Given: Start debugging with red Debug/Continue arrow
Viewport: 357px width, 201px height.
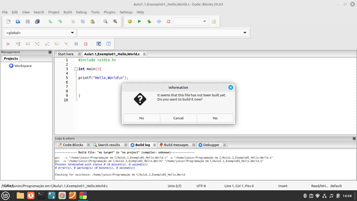Looking at the screenshot, I should pyautogui.click(x=8, y=44).
